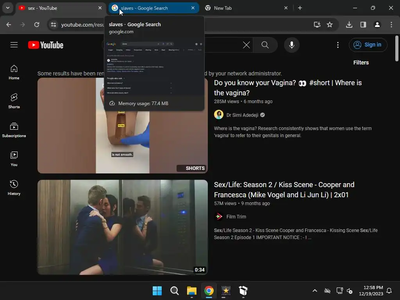Viewport: 400px width, 300px height.
Task: Open a new browser tab with plus
Action: 300,8
